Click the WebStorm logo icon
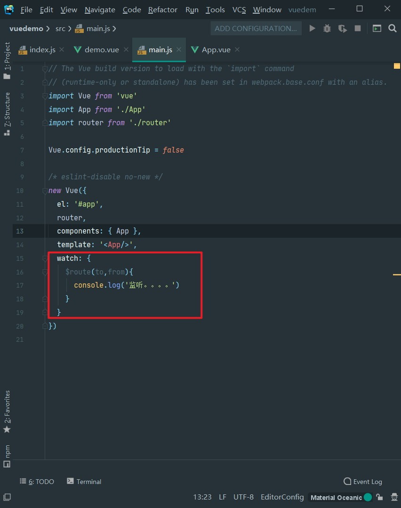 point(9,9)
